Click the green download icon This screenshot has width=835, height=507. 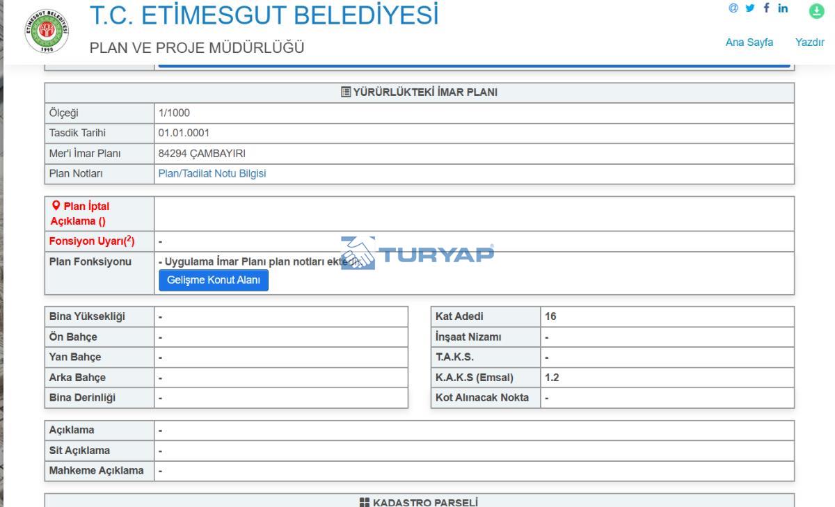[816, 11]
